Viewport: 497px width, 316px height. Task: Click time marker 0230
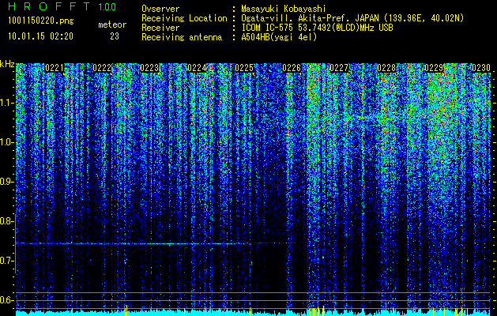click(x=481, y=68)
